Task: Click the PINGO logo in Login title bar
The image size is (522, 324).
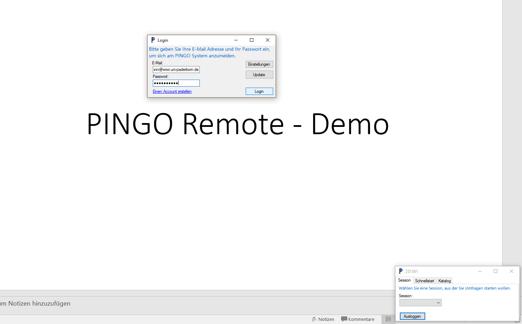Action: (x=153, y=40)
